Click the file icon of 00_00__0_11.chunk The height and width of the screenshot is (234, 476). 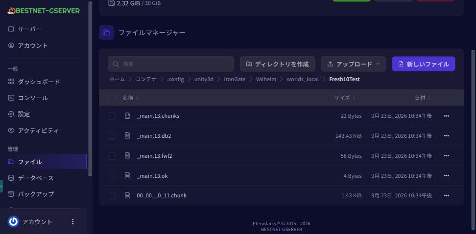point(127,195)
